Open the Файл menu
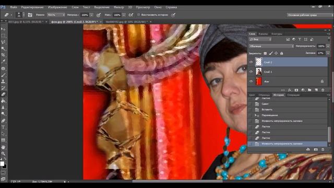This screenshot has height=188, width=334. pos(14,7)
